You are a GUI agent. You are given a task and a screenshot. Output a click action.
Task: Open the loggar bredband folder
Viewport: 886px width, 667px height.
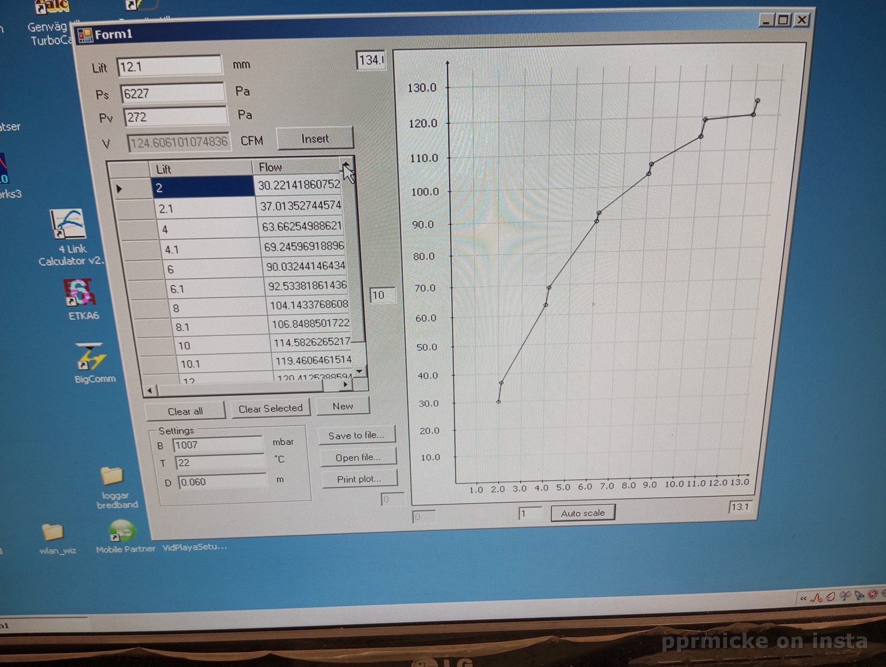pos(112,476)
